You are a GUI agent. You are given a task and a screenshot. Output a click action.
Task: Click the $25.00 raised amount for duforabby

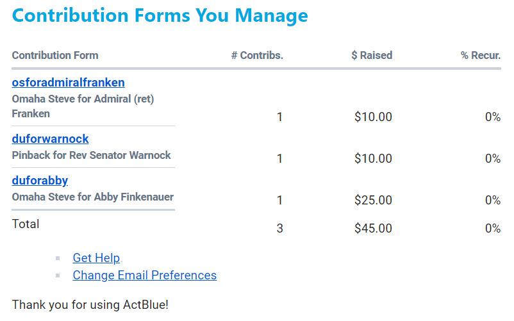pos(373,201)
